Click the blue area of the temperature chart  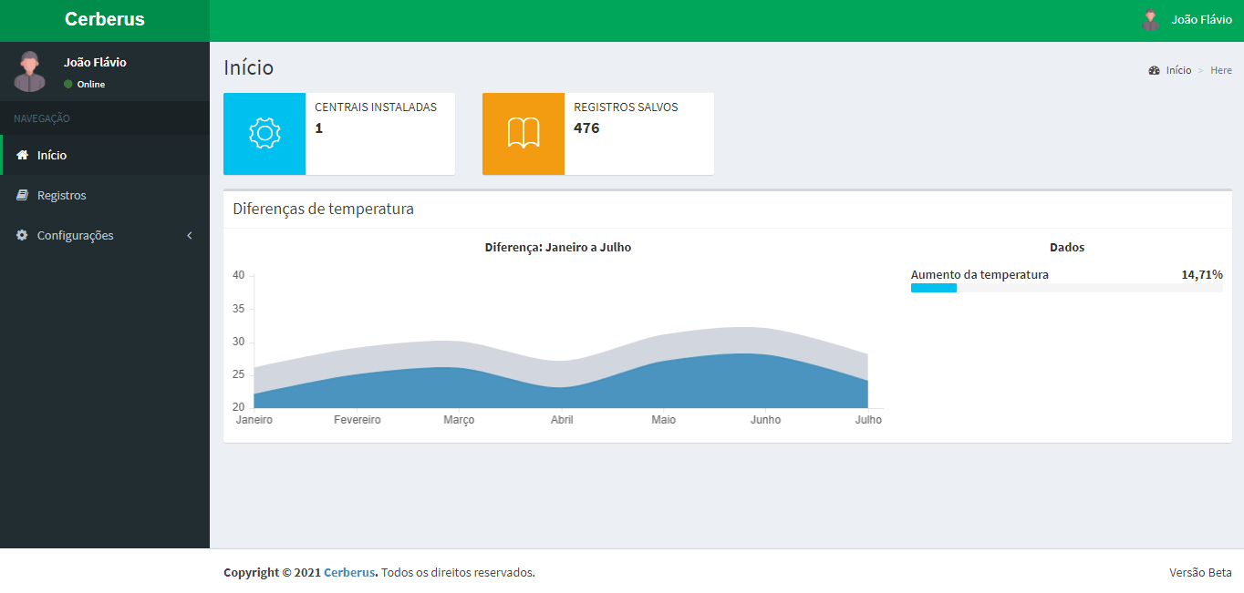pyautogui.click(x=547, y=392)
